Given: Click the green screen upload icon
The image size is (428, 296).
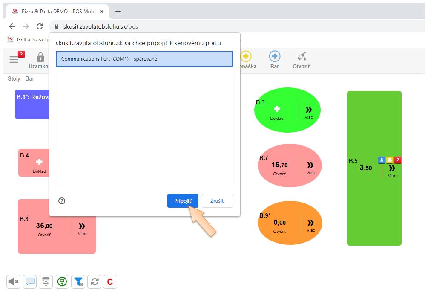Looking at the screenshot, I should click(62, 281).
